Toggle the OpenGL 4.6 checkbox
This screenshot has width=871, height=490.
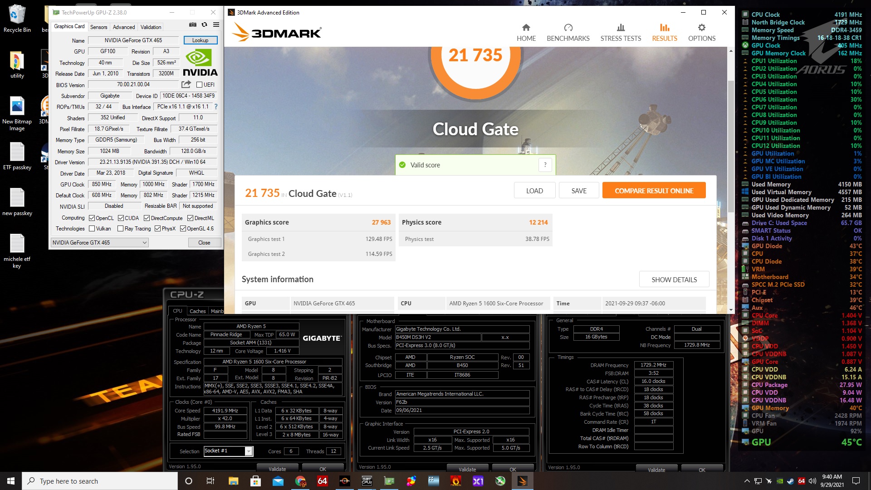coord(183,229)
